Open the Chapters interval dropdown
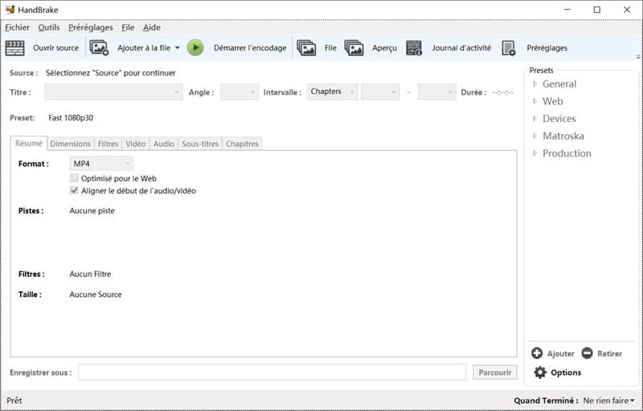This screenshot has height=411, width=643. (332, 92)
